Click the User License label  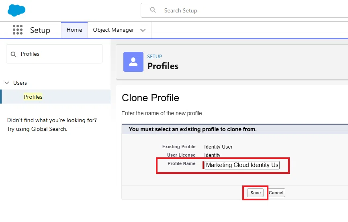[181, 155]
